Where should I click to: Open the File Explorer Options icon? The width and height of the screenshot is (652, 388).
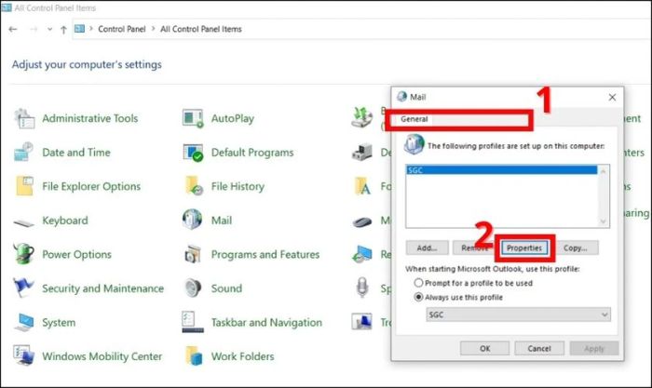(24, 186)
